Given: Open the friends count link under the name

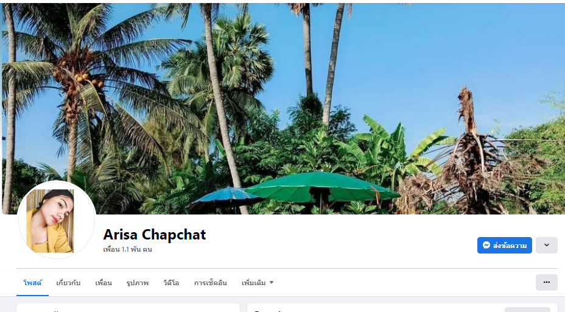Looking at the screenshot, I should 128,249.
